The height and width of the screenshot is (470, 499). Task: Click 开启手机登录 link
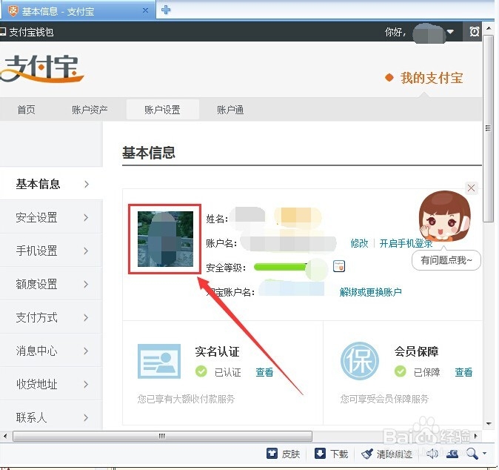tap(406, 243)
